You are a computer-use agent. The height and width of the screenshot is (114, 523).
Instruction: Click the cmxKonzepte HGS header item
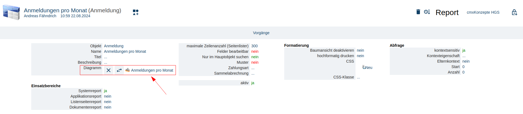(x=483, y=12)
